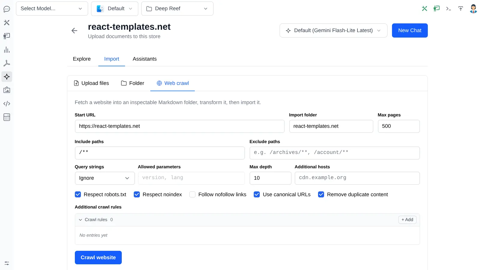Image resolution: width=481 pixels, height=270 pixels.
Task: Open the bar chart icon in the sidebar
Action: point(7,49)
